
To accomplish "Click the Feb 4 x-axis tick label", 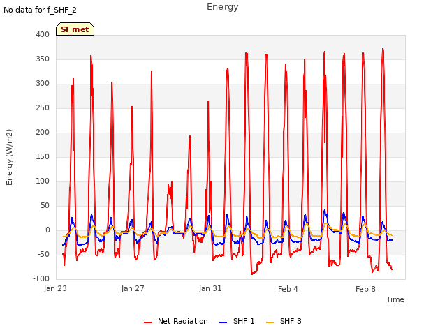I will [x=288, y=289].
